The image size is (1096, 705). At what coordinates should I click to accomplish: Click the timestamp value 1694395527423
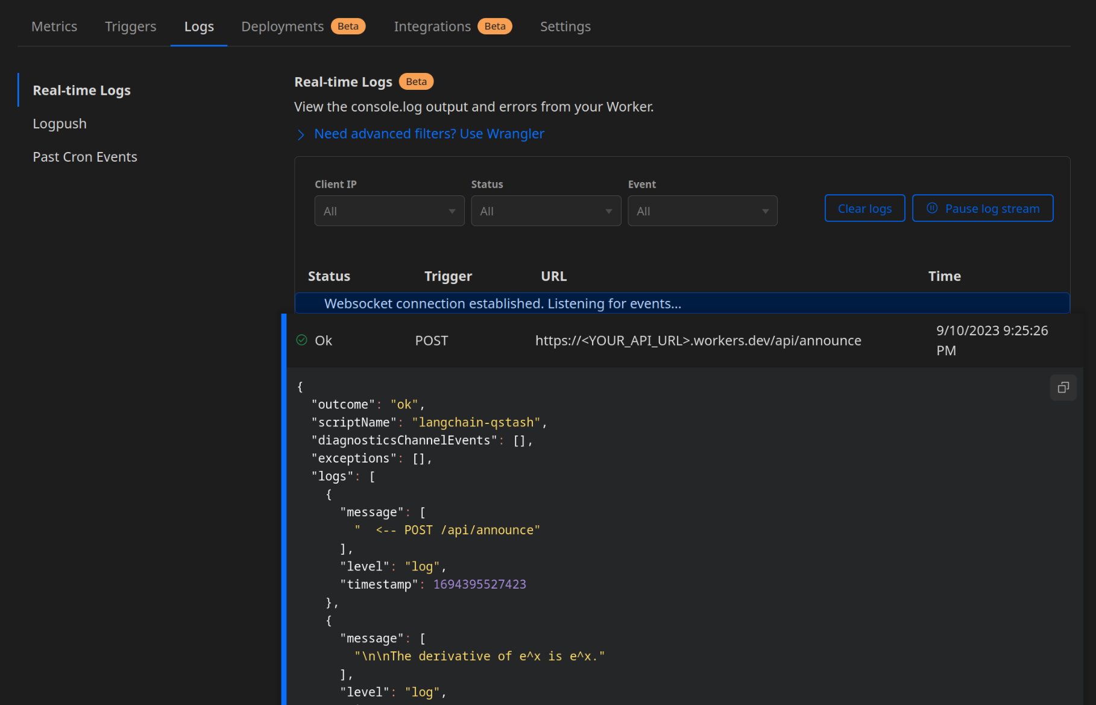point(480,584)
